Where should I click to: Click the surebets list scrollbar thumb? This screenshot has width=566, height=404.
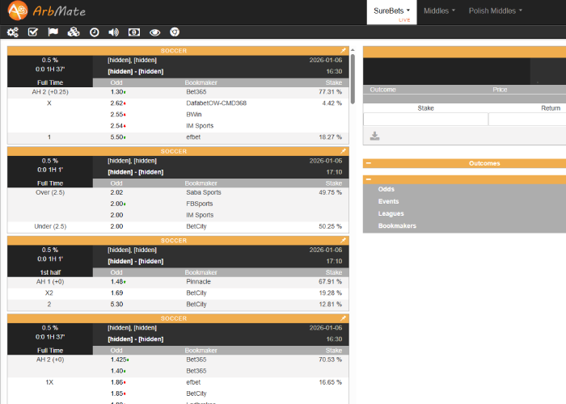coord(353,78)
